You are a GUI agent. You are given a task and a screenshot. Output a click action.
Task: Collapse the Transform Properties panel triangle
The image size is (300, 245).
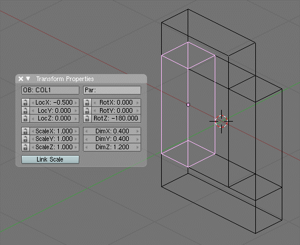click(28, 79)
